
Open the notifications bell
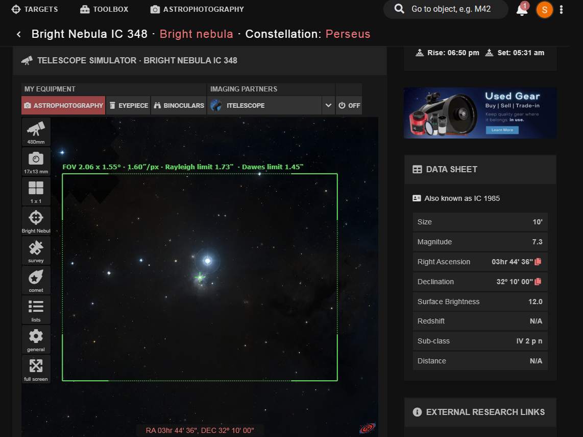click(522, 9)
